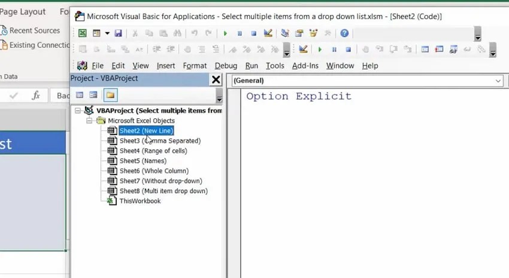The height and width of the screenshot is (278, 509).
Task: Open the Help menu
Action: 370,66
